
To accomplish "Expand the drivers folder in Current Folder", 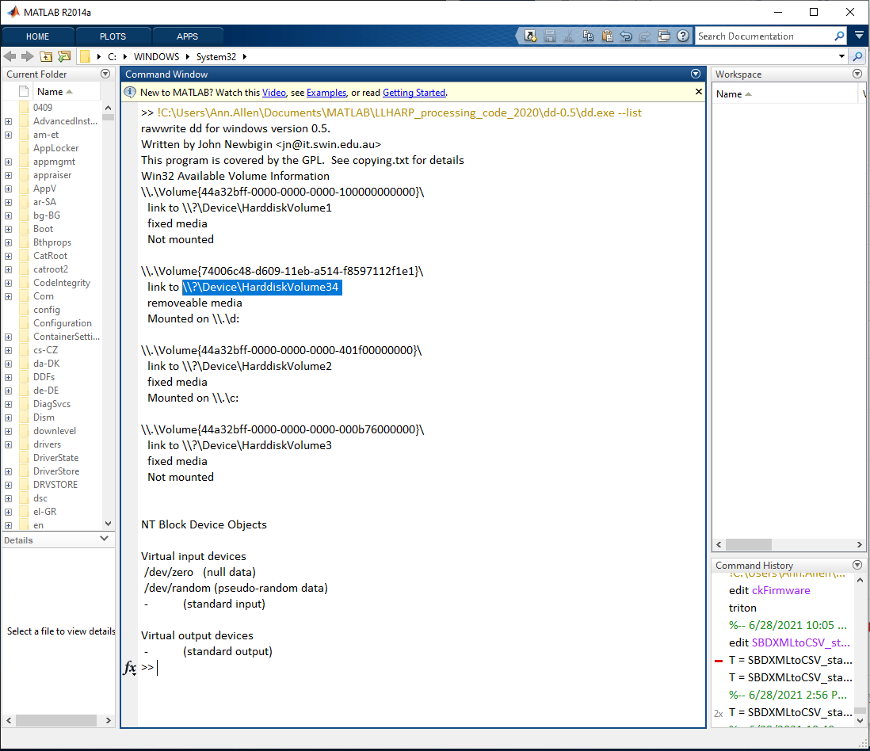I will coord(6,444).
